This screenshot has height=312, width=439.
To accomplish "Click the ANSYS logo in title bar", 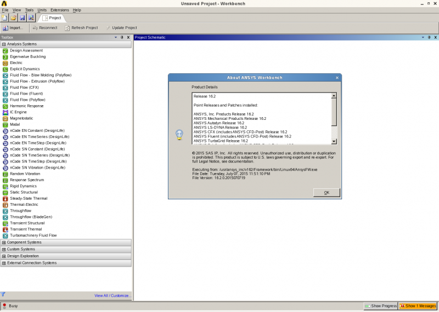I will pos(4,4).
